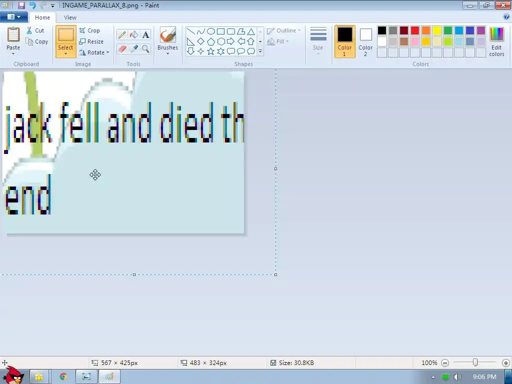Click the Undo arrow in title bar

[32, 5]
